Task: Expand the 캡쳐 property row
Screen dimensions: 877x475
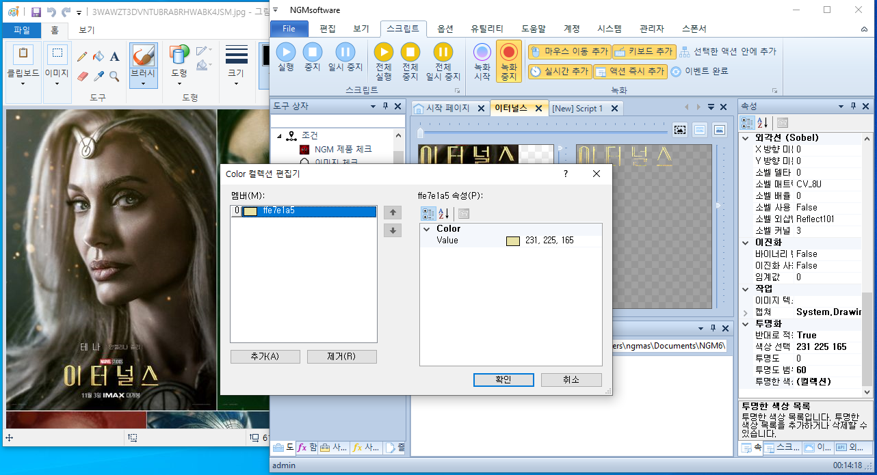Action: (746, 312)
